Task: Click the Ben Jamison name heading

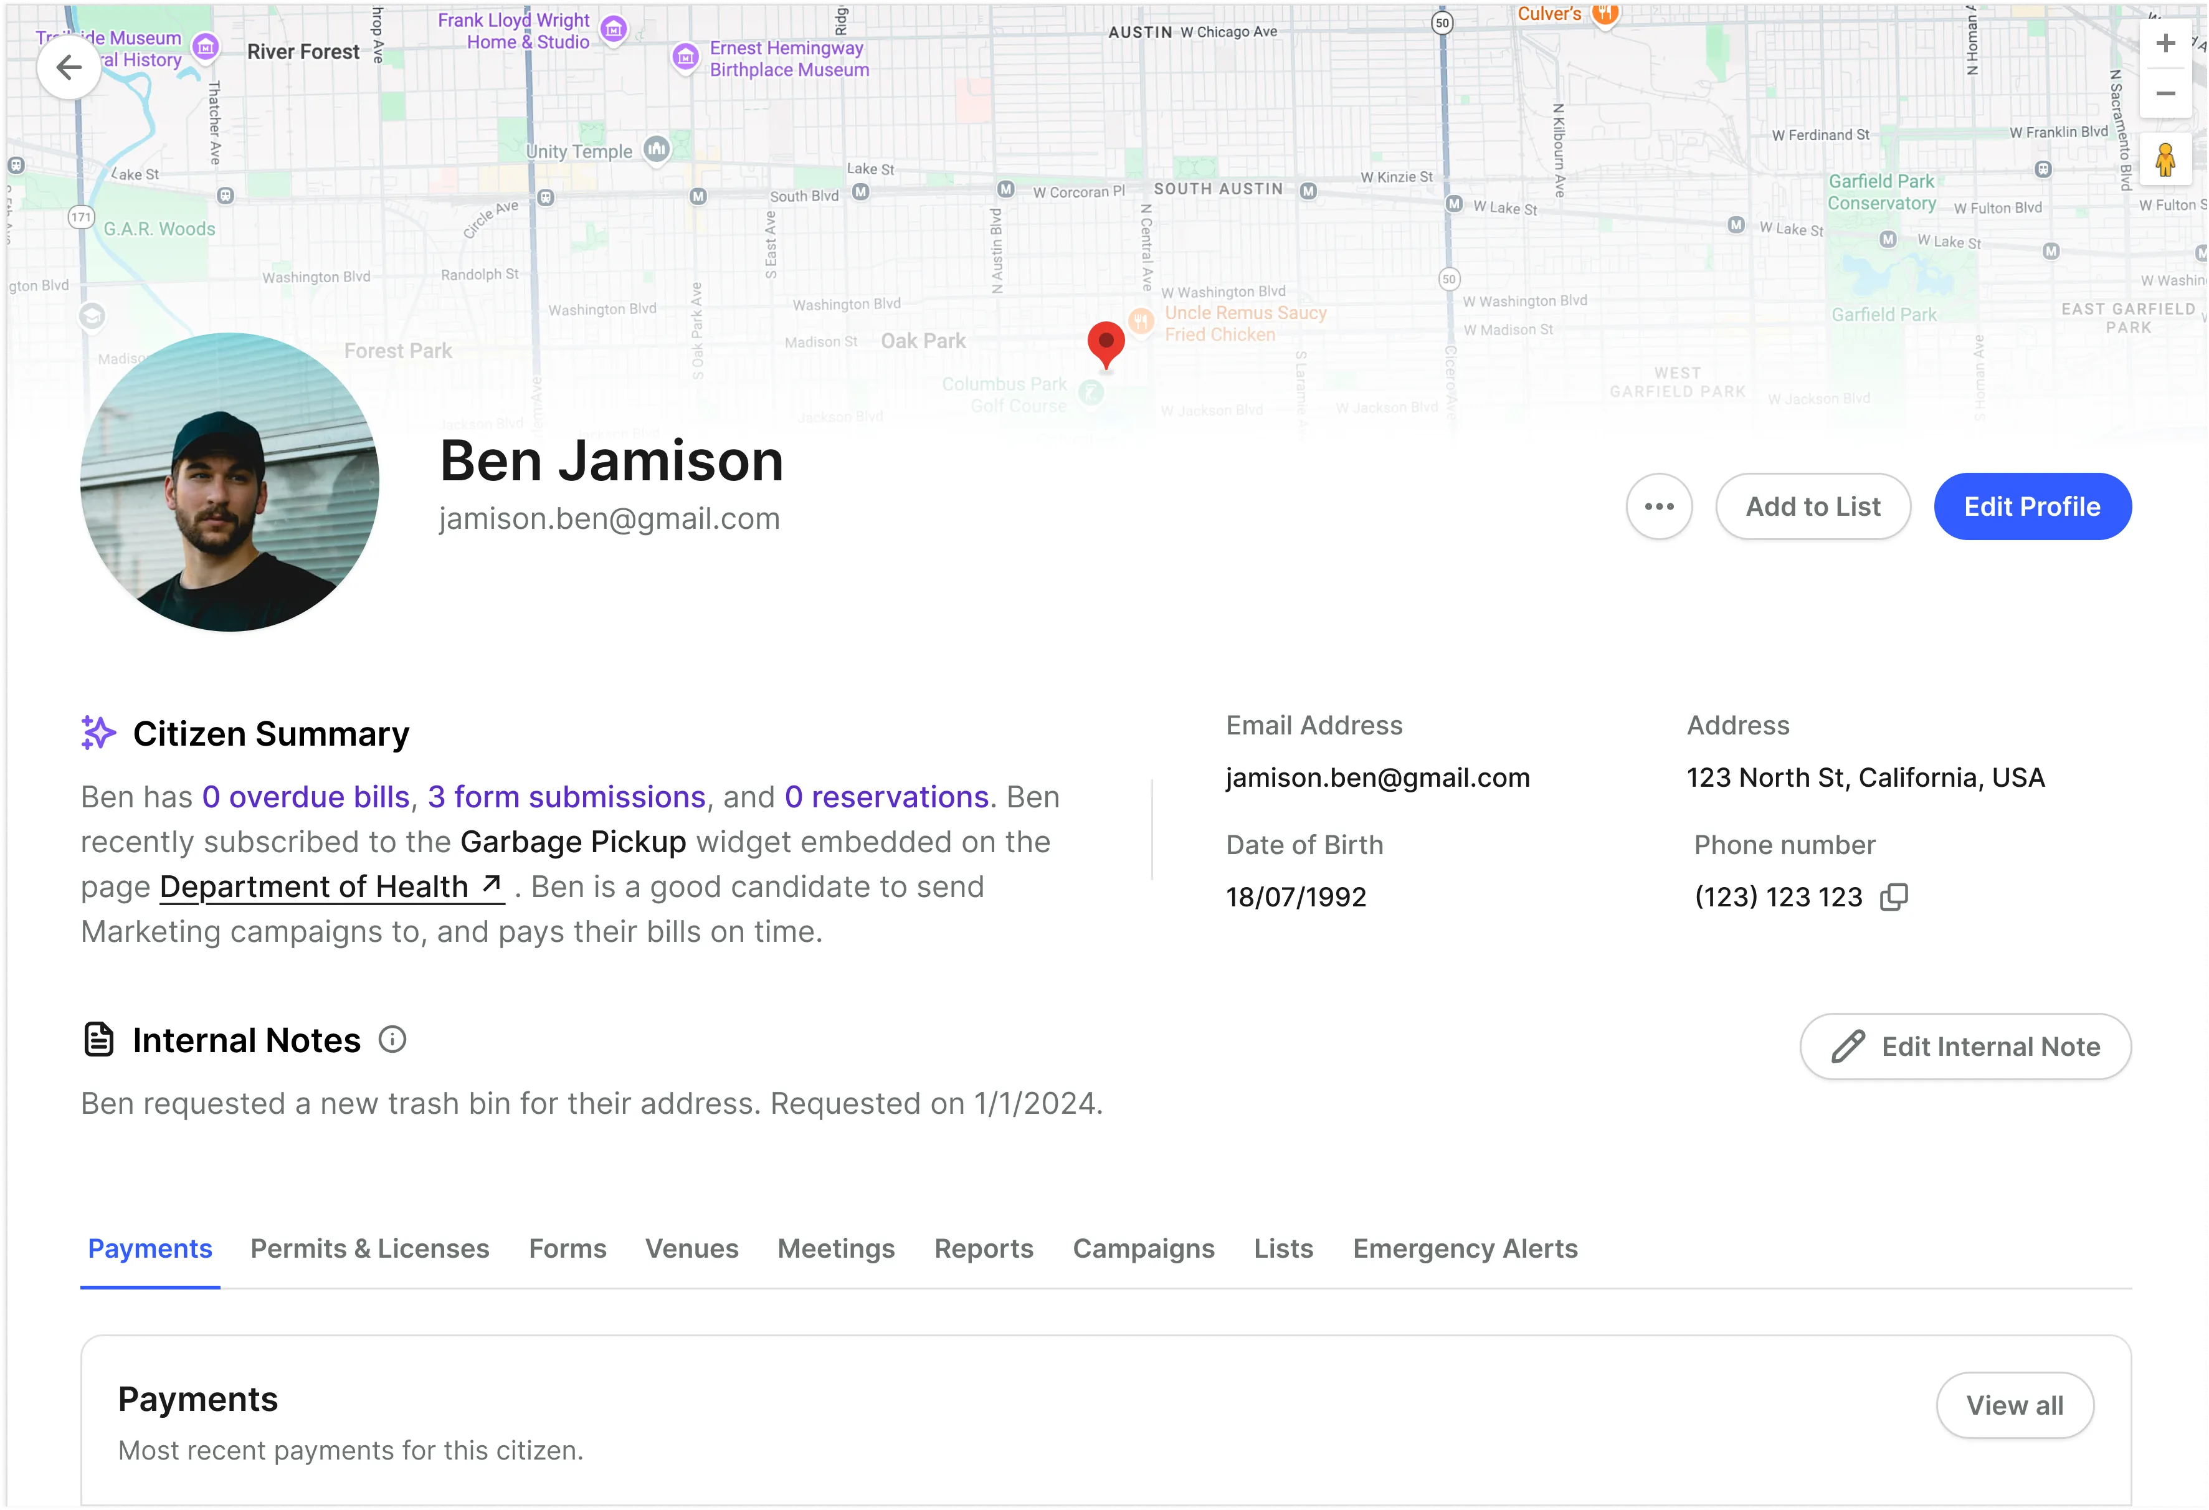Action: click(x=612, y=462)
